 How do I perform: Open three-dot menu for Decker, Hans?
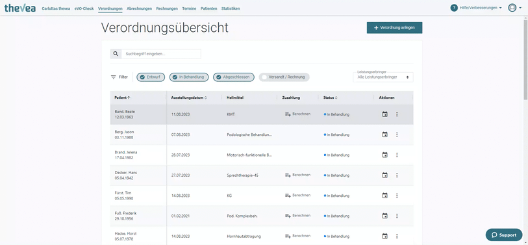point(397,175)
